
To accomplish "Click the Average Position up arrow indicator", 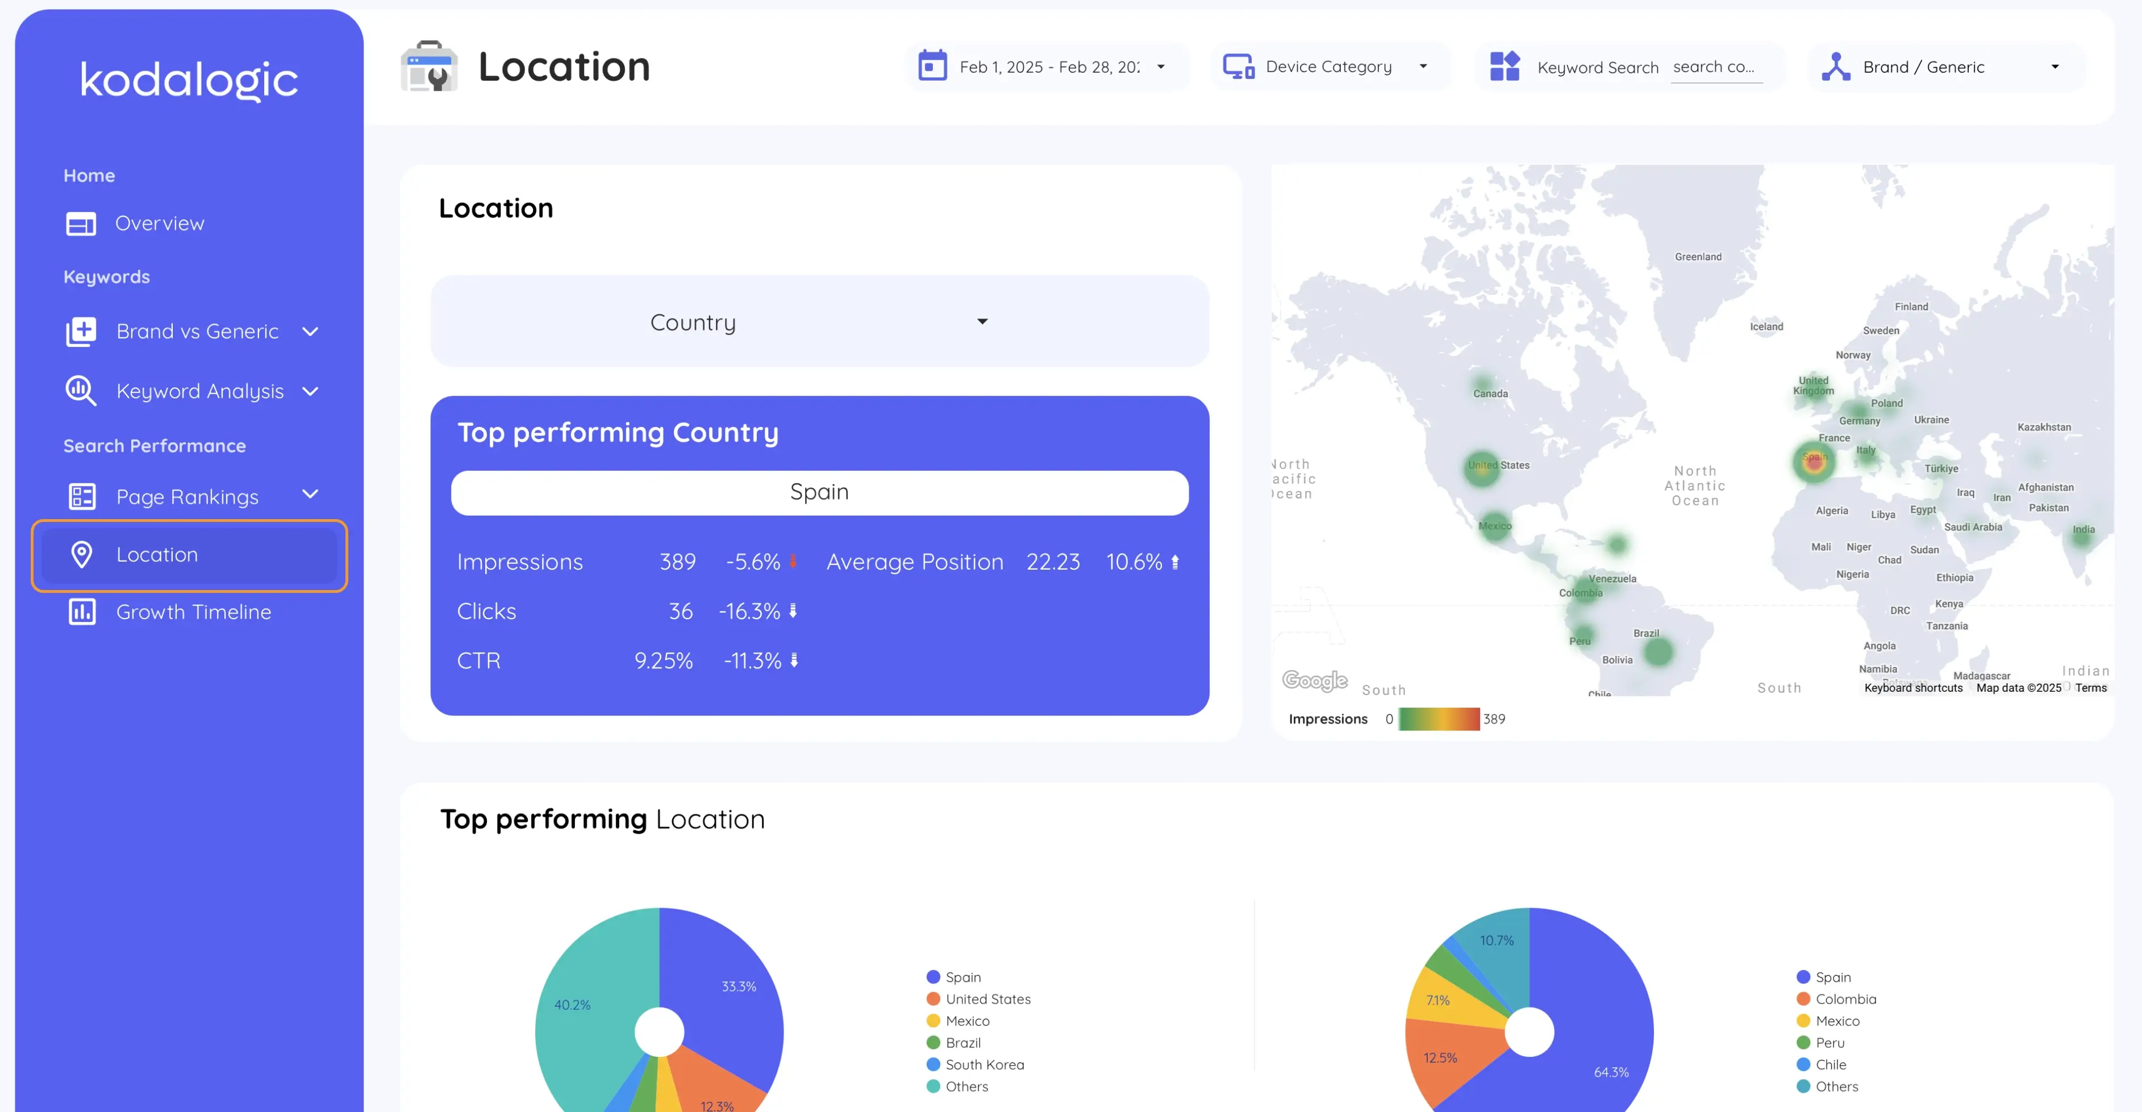I will coord(1175,562).
